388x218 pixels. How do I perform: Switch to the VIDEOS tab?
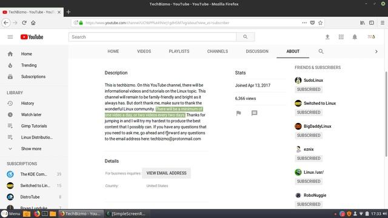[144, 51]
